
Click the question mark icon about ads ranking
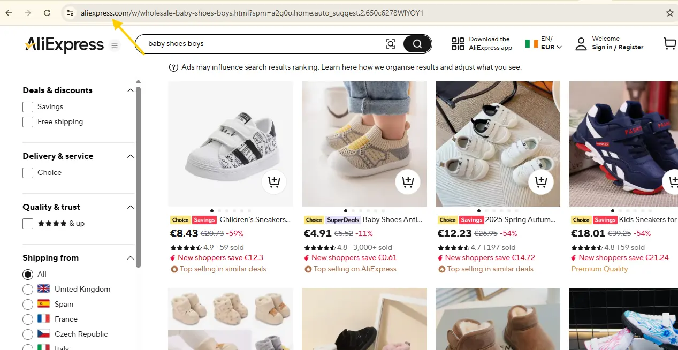coord(173,67)
